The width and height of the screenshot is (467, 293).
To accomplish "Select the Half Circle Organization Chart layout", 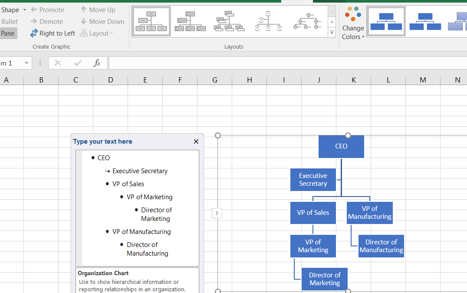I will tap(268, 21).
